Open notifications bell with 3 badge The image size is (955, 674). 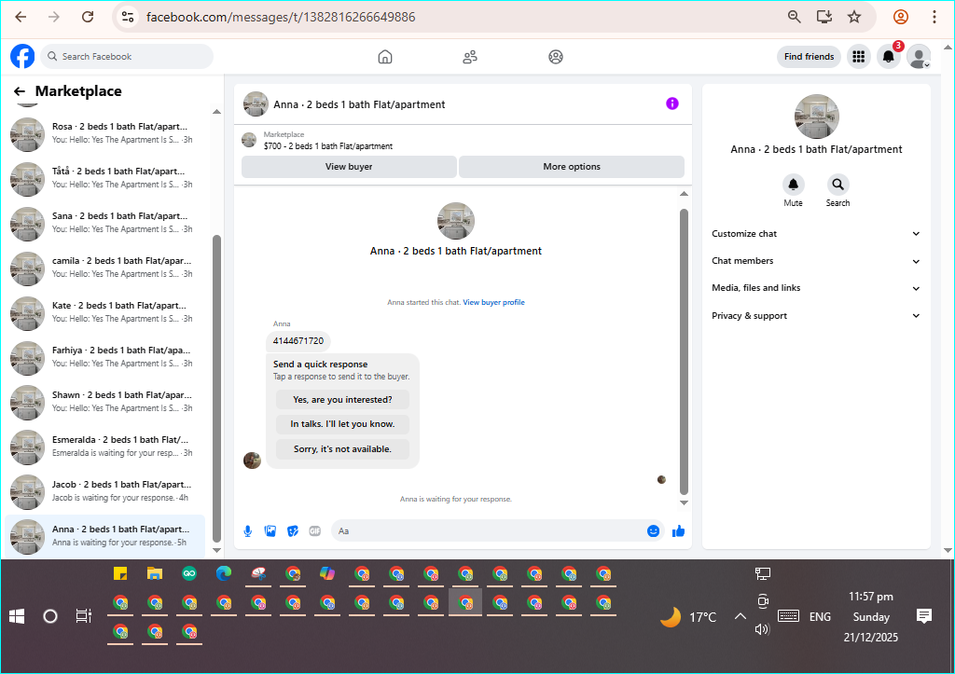889,57
